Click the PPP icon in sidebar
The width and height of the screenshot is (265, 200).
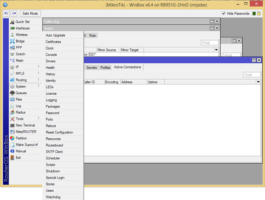[12, 48]
